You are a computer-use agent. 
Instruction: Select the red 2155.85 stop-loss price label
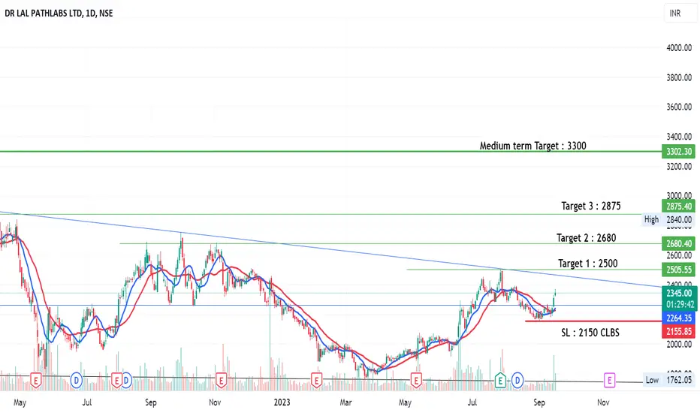point(678,332)
